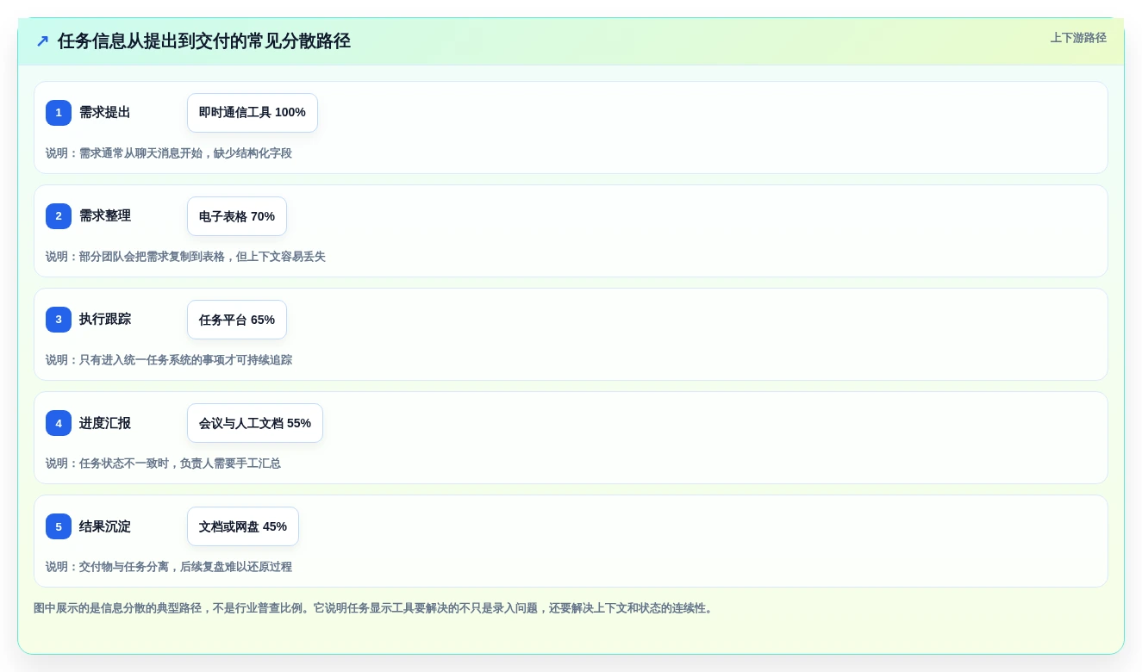Click the step 4 number badge

click(59, 423)
